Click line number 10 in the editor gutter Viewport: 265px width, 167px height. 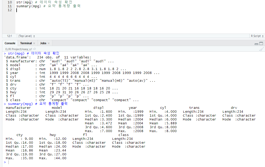coord(10,2)
